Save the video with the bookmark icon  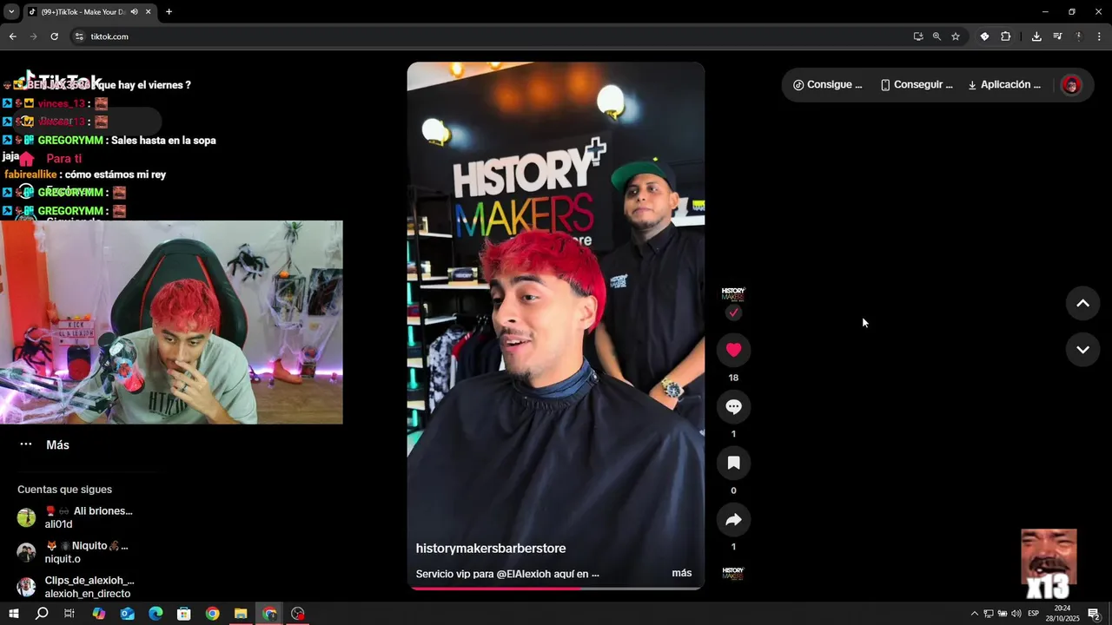[733, 463]
